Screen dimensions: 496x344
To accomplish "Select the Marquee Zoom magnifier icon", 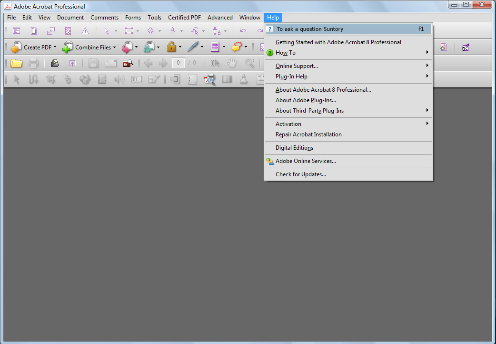I will click(249, 63).
